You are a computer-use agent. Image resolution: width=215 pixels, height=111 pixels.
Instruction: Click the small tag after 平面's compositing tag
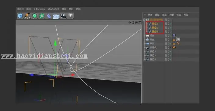178,43
